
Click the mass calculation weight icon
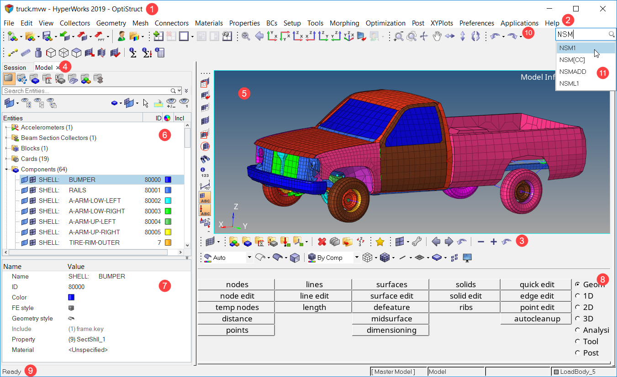[x=38, y=53]
